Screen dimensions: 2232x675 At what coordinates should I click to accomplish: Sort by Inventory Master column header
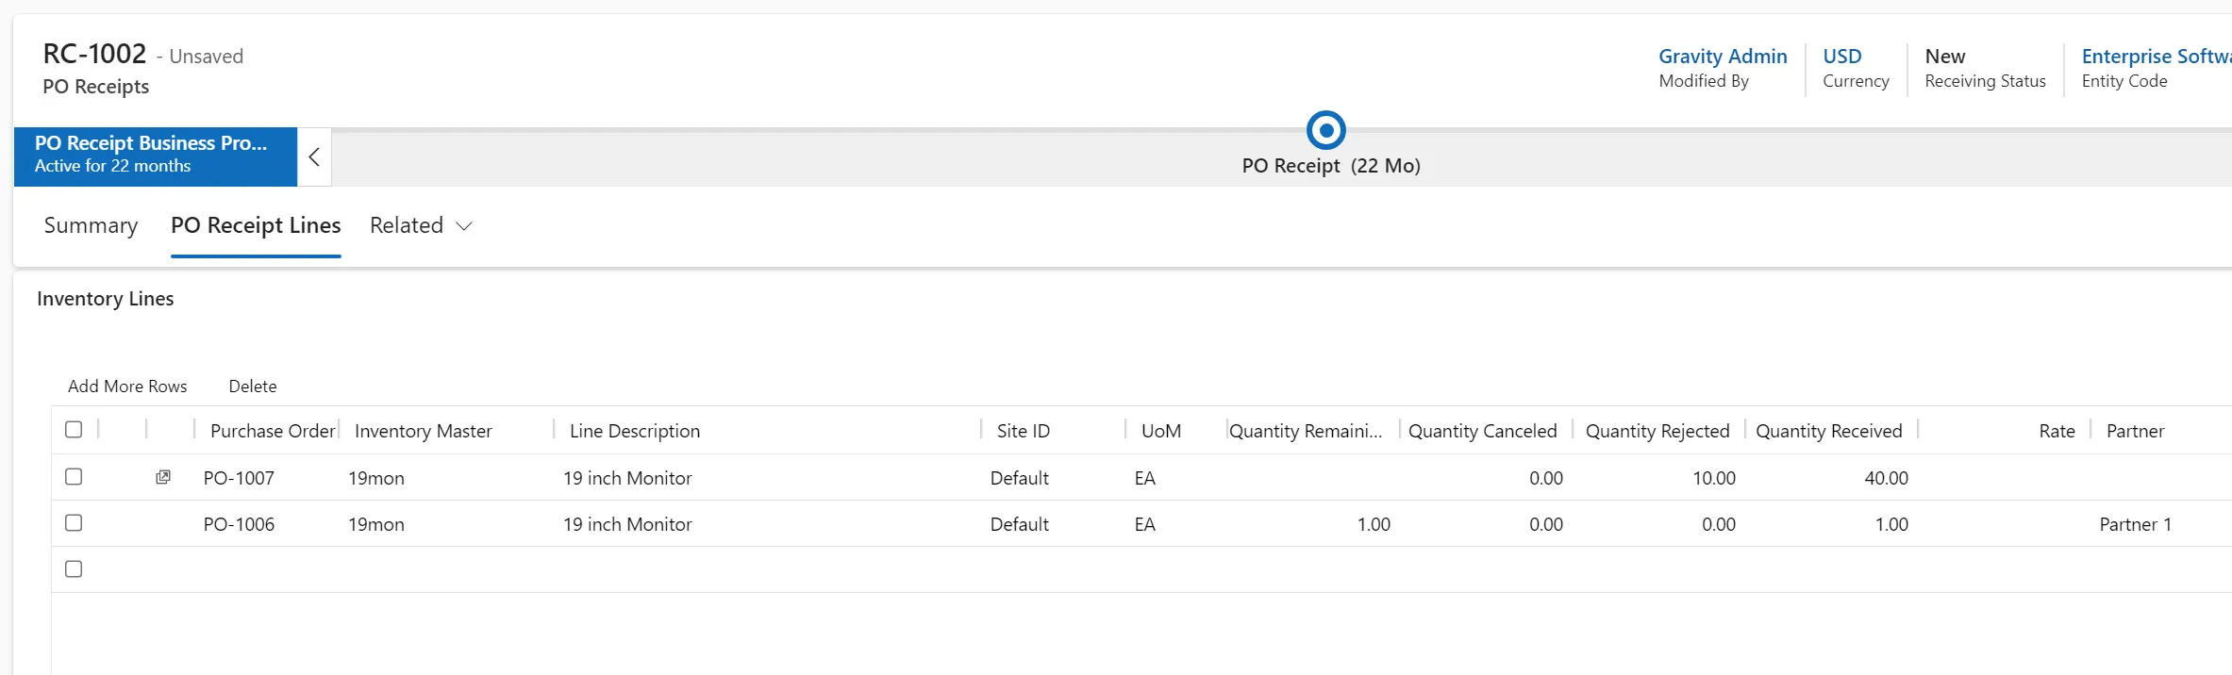point(424,431)
